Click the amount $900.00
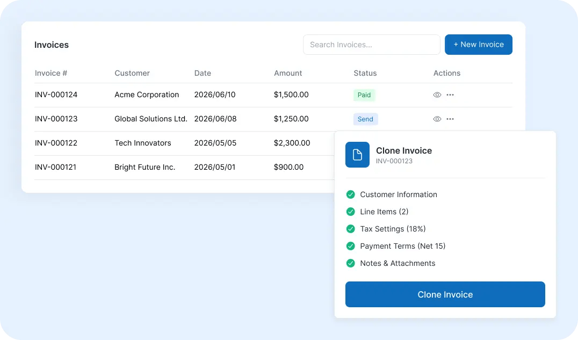This screenshot has height=340, width=578. (x=288, y=167)
